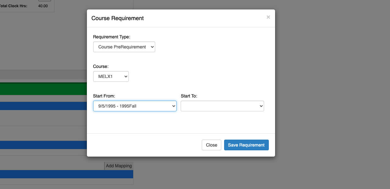Image resolution: width=390 pixels, height=189 pixels.
Task: Select the "Course:" field label
Action: 101,66
